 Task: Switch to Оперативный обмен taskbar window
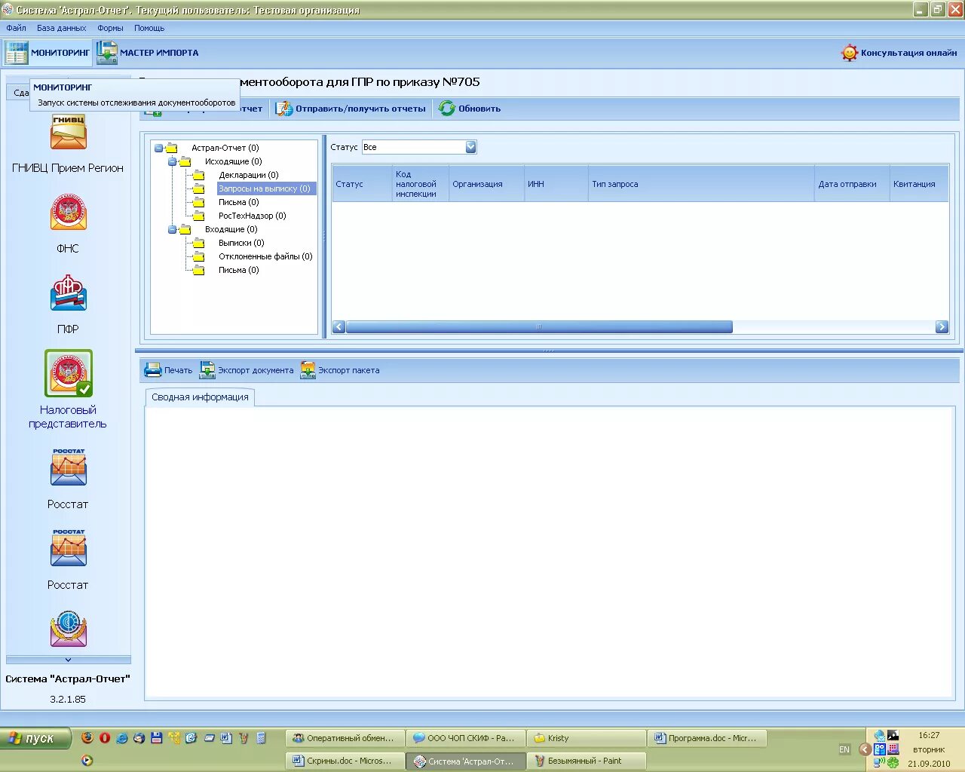click(345, 738)
